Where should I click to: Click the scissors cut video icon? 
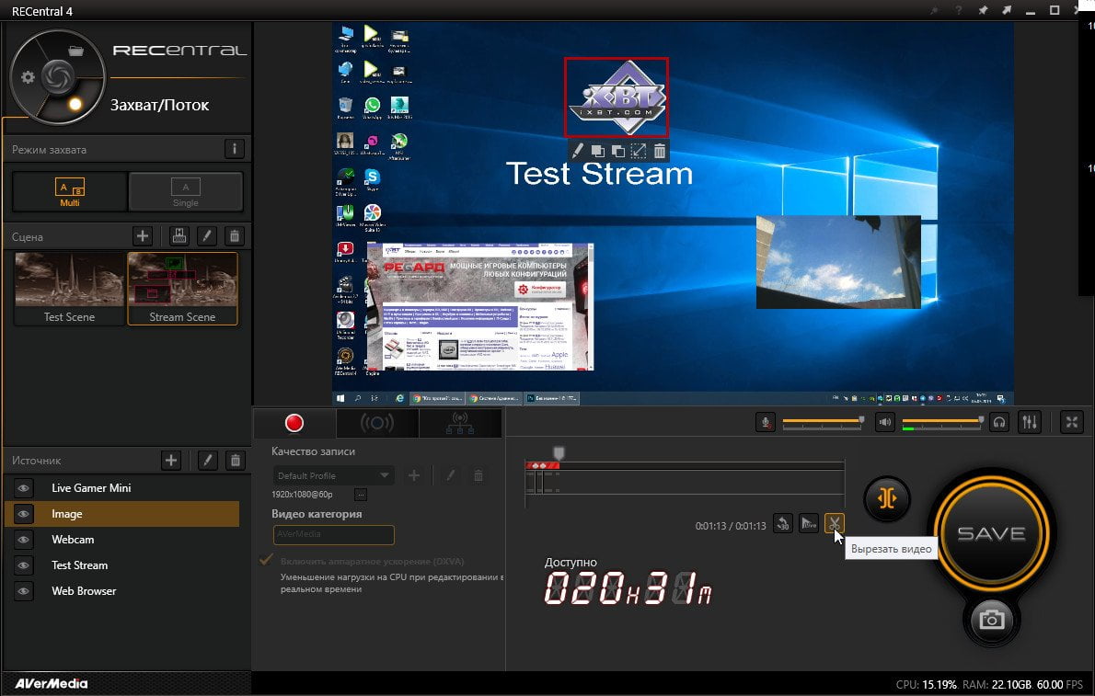[834, 523]
